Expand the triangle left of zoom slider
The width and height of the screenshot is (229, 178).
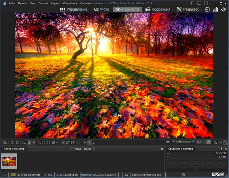[168, 142]
